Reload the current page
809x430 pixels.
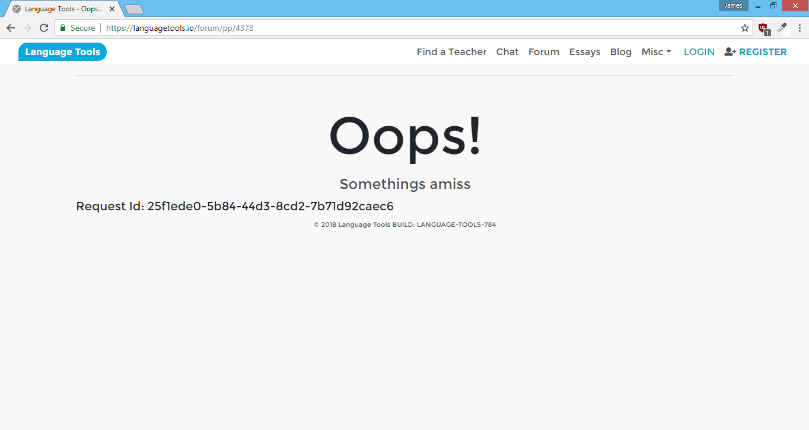coord(44,28)
